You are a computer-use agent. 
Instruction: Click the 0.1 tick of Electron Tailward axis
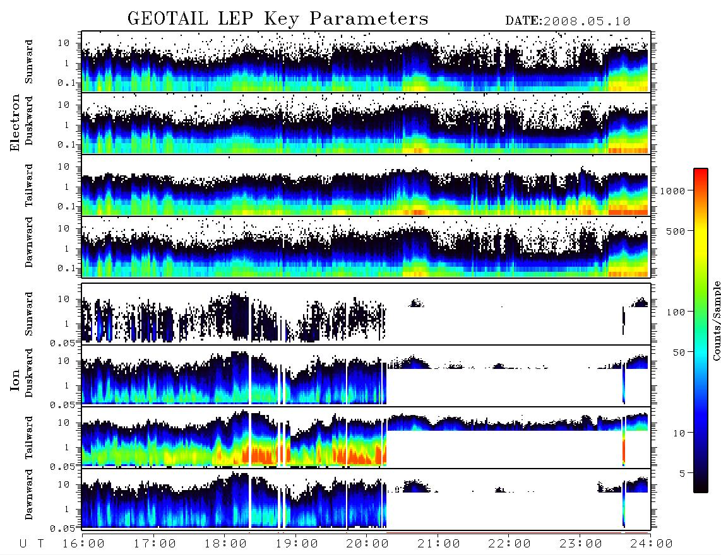(x=67, y=206)
